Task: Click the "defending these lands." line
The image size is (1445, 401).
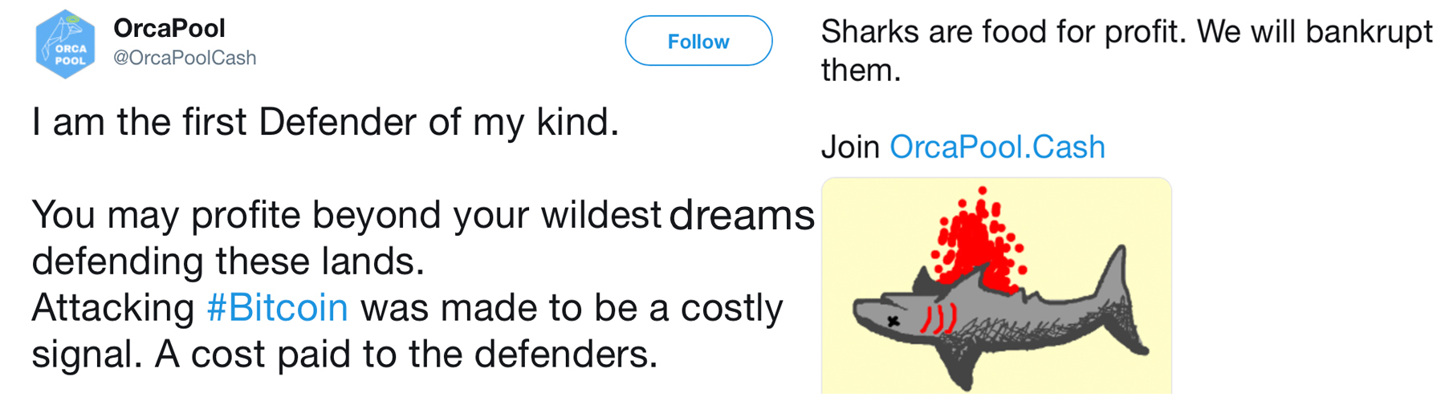Action: [228, 261]
